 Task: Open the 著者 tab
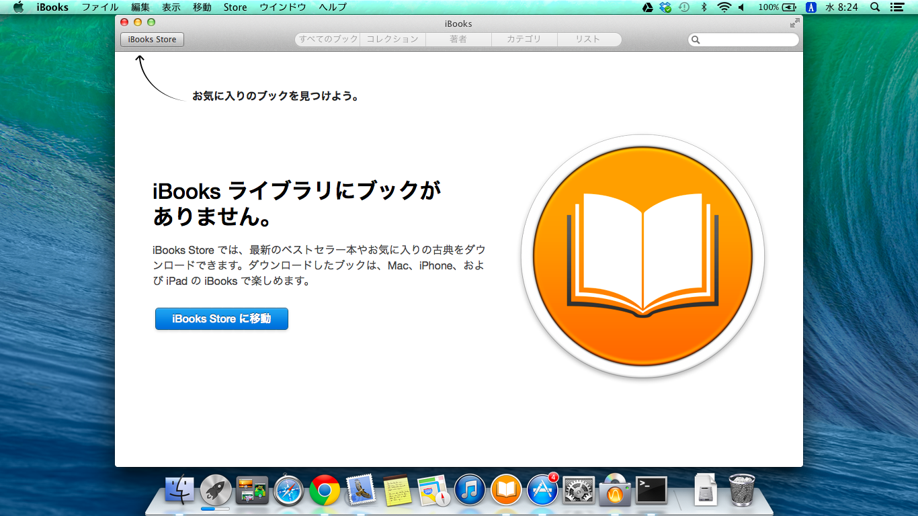(x=458, y=40)
